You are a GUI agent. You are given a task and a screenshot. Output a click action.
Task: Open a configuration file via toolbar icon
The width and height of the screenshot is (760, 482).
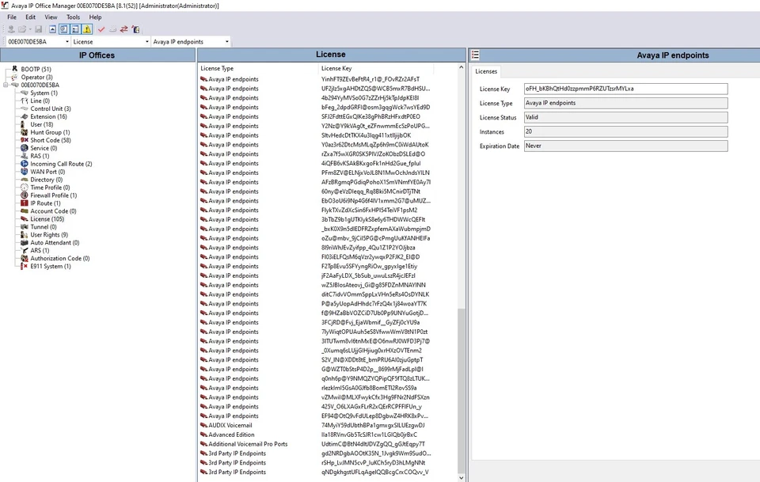21,28
